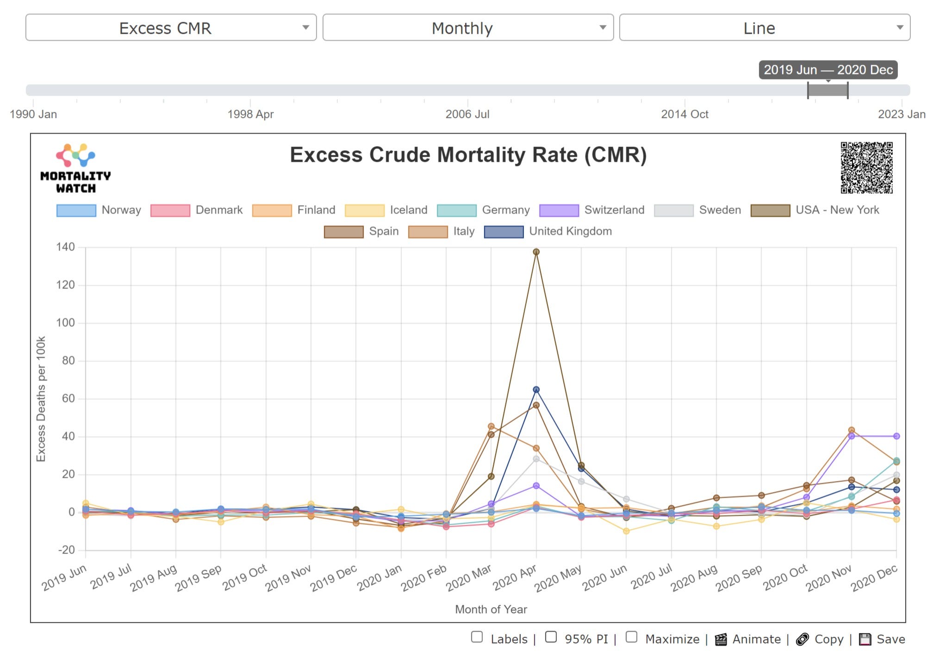Click the Save text button

click(x=890, y=639)
